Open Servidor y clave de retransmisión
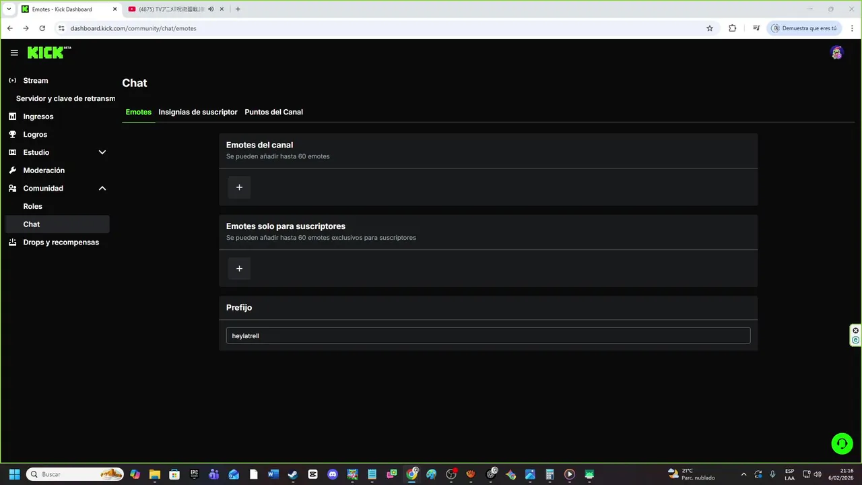The width and height of the screenshot is (862, 485). pos(65,98)
